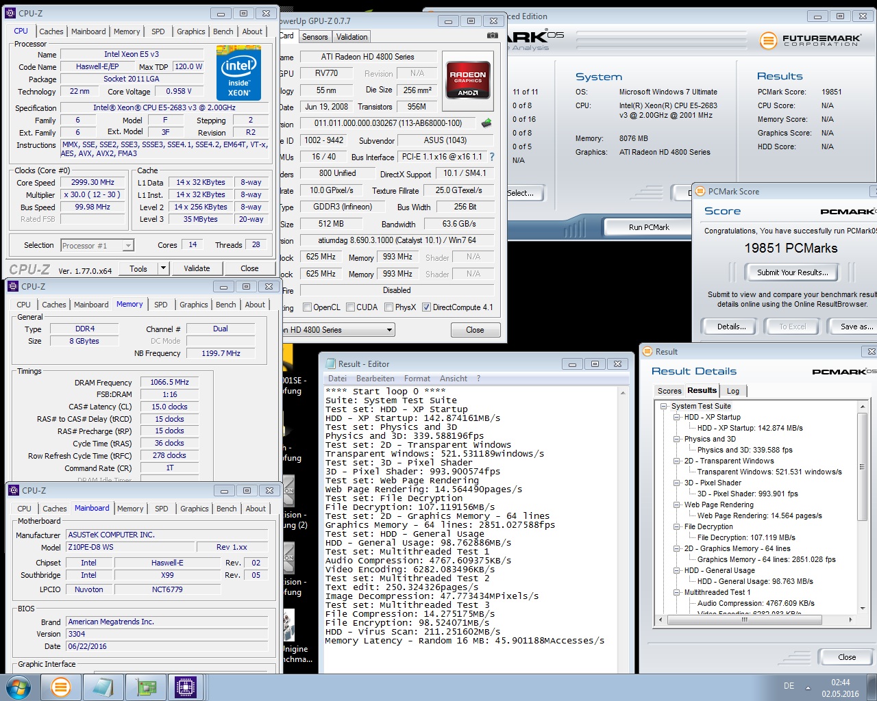This screenshot has height=701, width=877.
Task: Toggle the PhysX checkbox in GPU-Z
Action: [x=389, y=307]
